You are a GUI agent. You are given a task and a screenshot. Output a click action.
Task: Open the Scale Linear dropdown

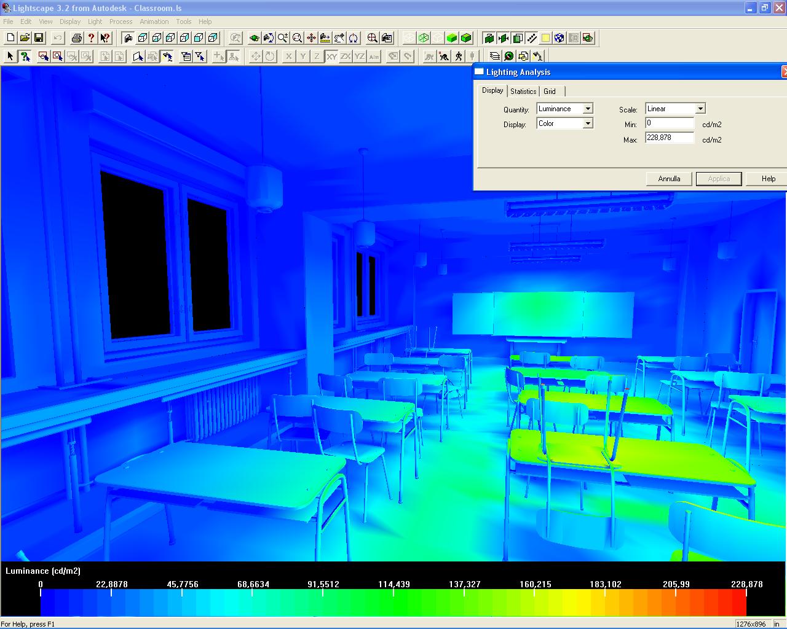[700, 109]
